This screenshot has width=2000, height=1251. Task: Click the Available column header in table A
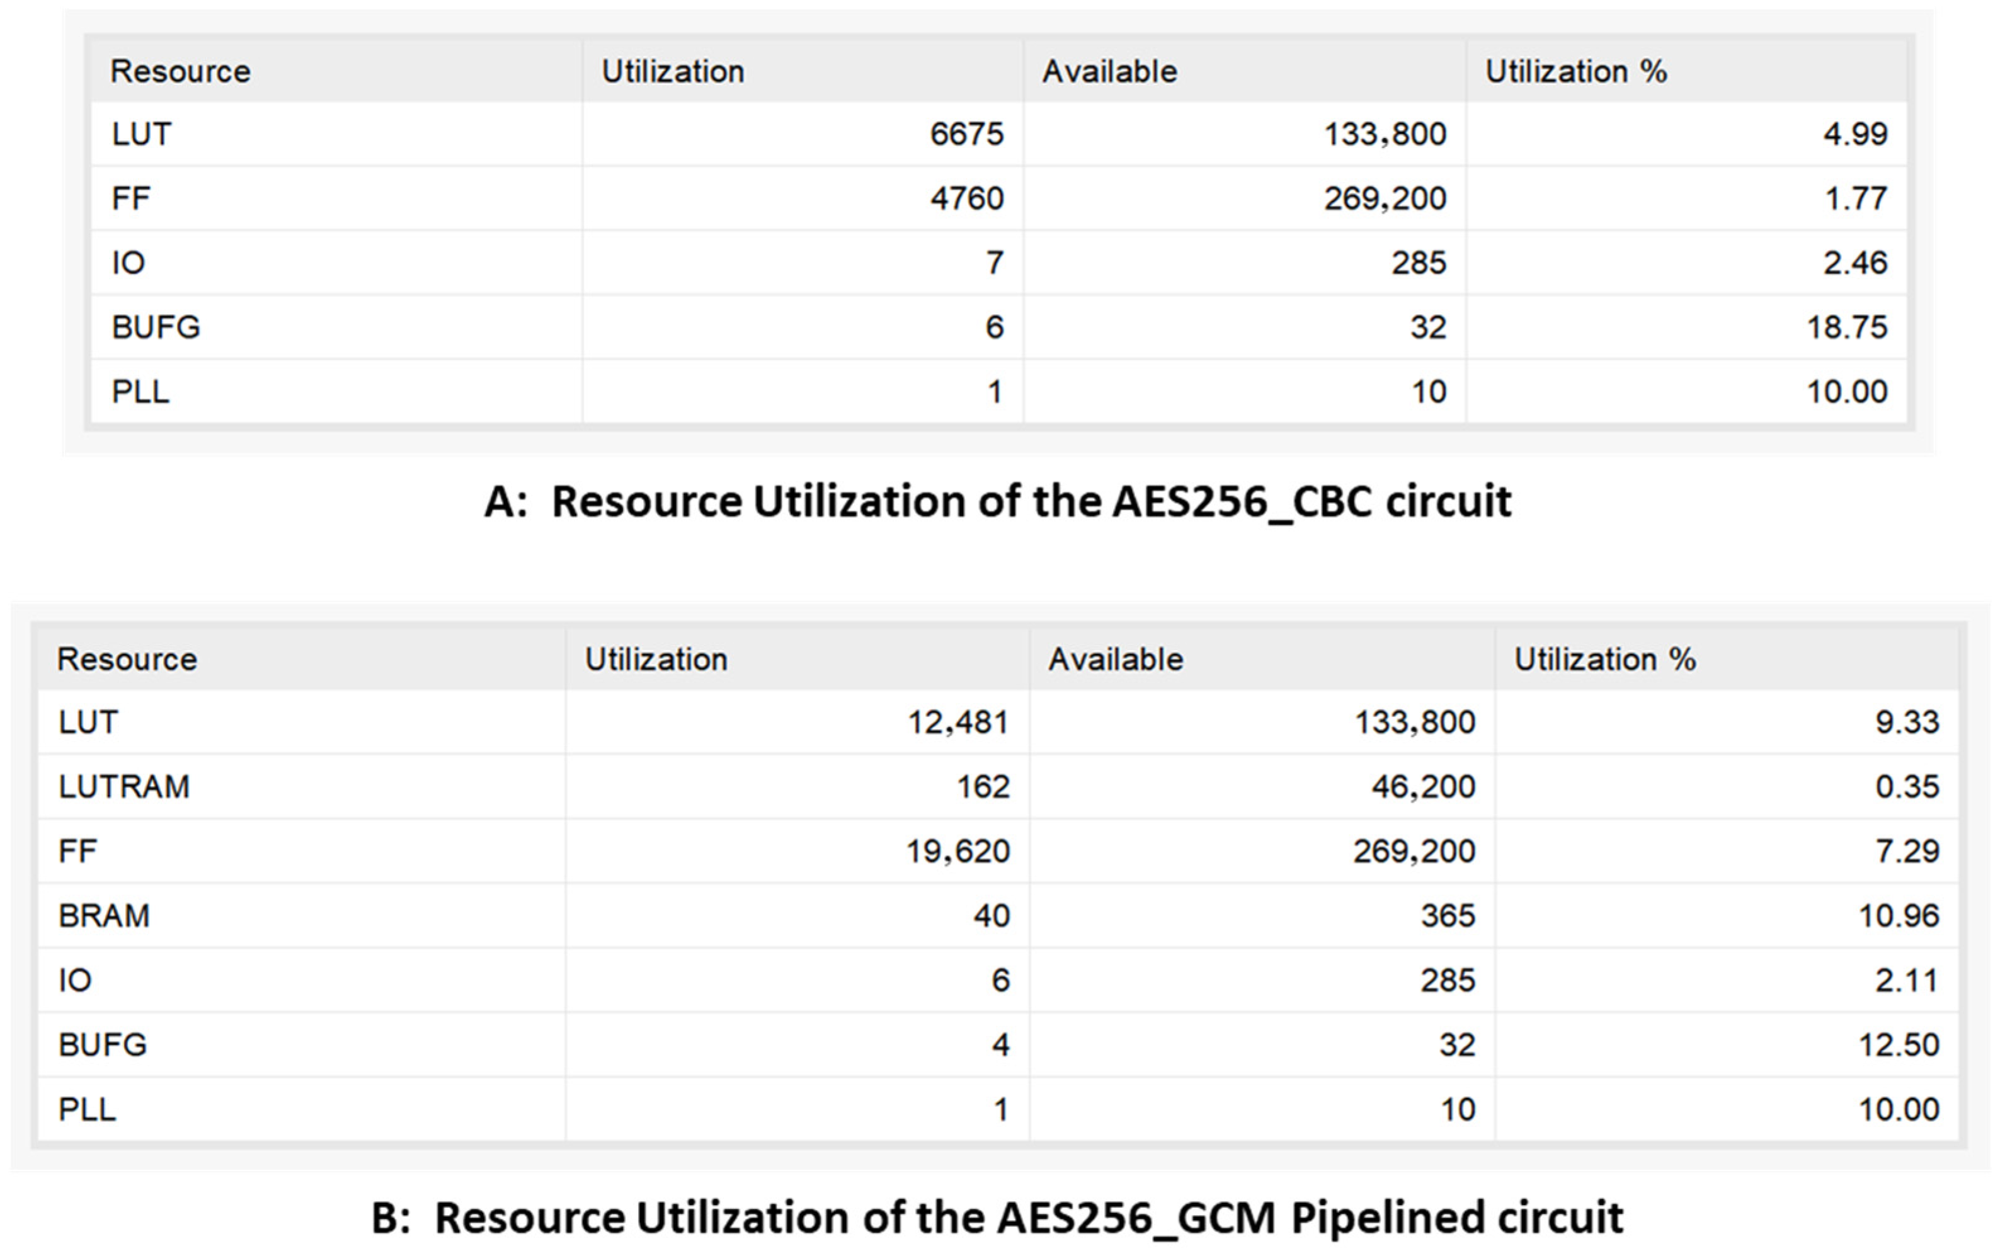point(1109,72)
